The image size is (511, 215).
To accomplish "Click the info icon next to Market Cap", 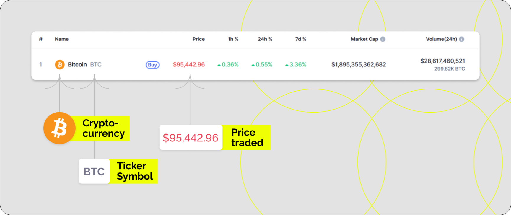I will click(x=383, y=39).
